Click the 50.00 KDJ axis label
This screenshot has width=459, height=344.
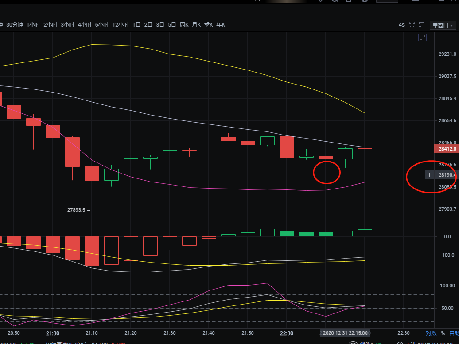pyautogui.click(x=448, y=308)
